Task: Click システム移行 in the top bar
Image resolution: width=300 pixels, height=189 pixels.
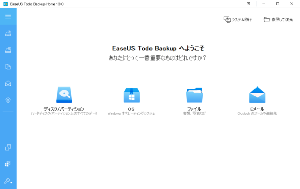Action: [238, 19]
